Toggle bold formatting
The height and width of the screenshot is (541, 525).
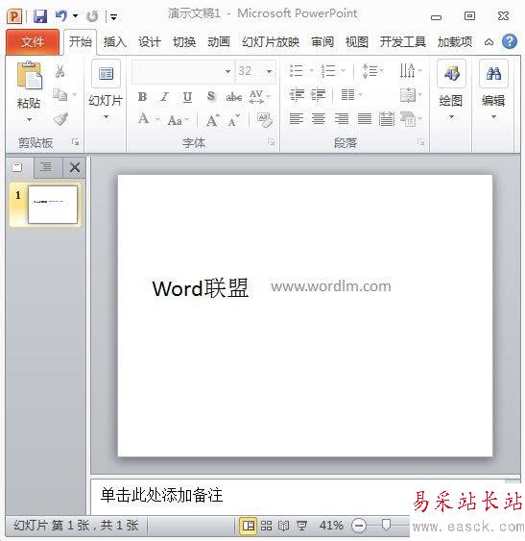tap(142, 97)
